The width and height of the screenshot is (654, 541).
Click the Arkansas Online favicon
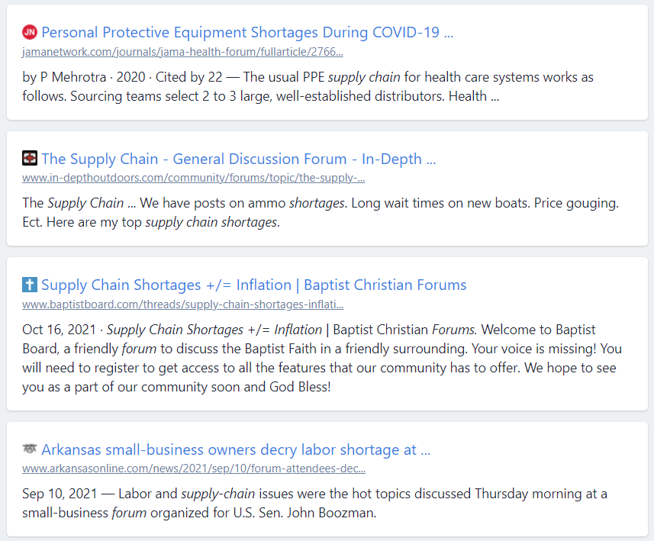click(x=30, y=449)
